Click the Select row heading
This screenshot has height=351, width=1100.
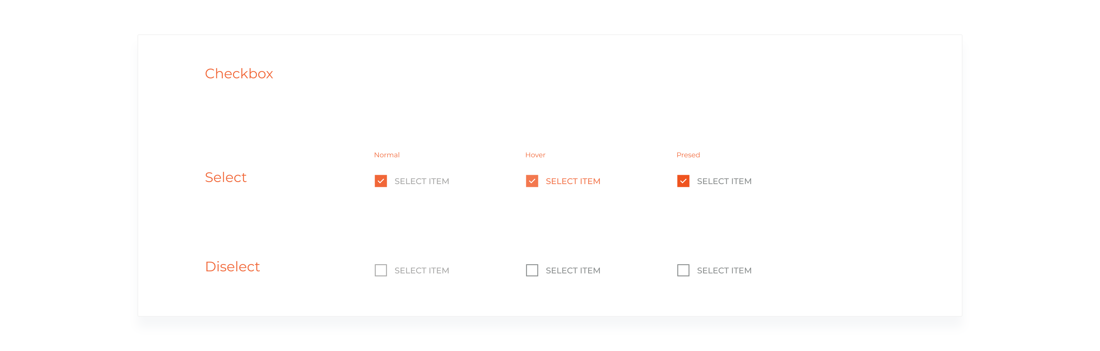(225, 178)
